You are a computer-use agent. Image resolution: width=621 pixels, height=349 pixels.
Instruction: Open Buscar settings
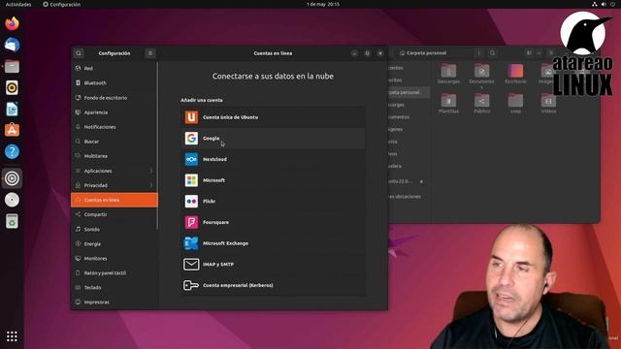pyautogui.click(x=114, y=142)
